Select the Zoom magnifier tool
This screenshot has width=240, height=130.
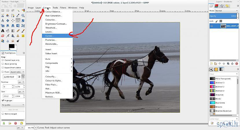point(23,15)
